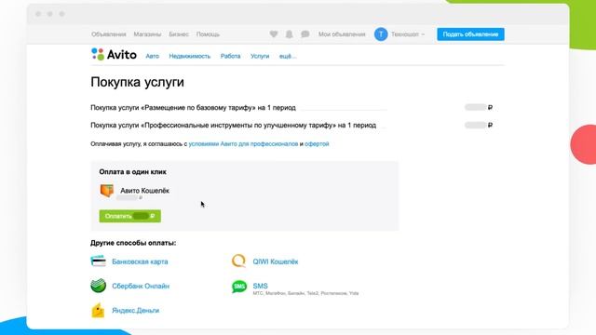
Task: Open messages speech bubble icon
Action: coord(305,34)
